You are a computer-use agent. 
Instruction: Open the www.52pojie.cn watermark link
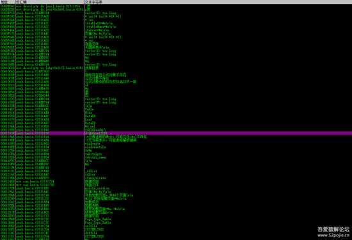point(333,236)
